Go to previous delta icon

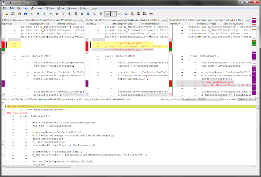pyautogui.click(x=44, y=14)
